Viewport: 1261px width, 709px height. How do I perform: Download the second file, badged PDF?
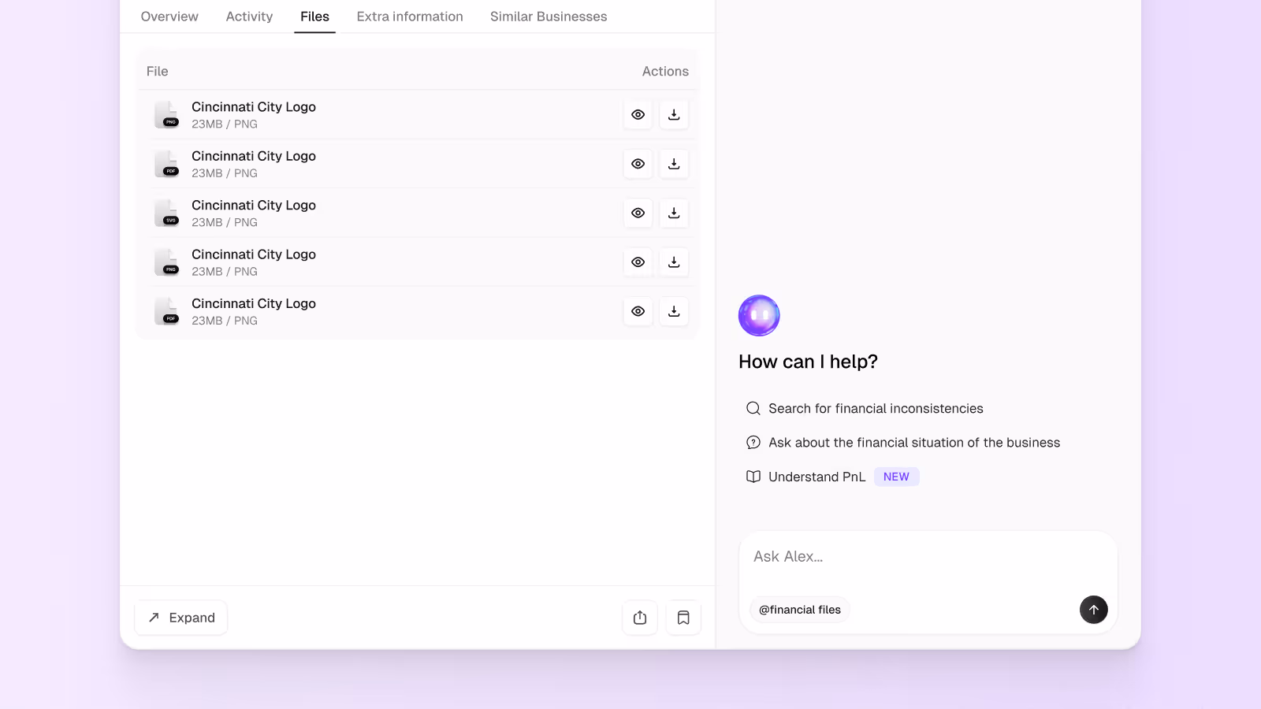674,164
